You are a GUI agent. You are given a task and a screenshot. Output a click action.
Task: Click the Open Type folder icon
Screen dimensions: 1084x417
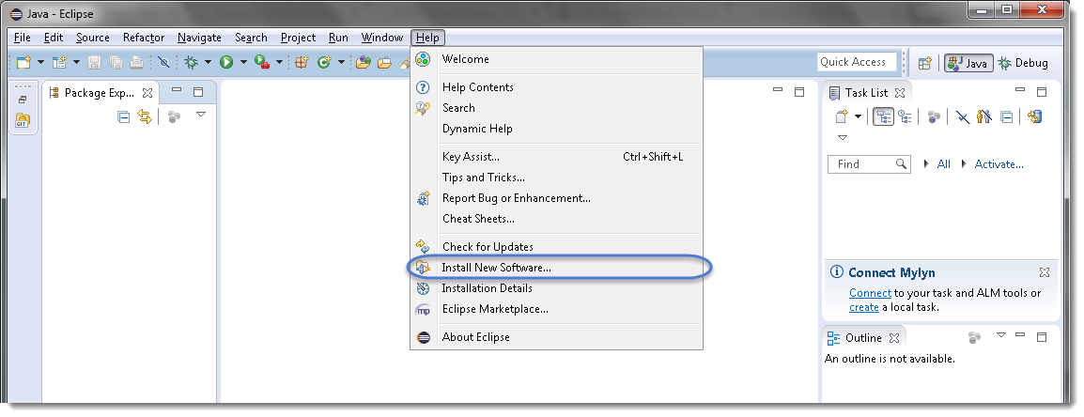[x=363, y=62]
